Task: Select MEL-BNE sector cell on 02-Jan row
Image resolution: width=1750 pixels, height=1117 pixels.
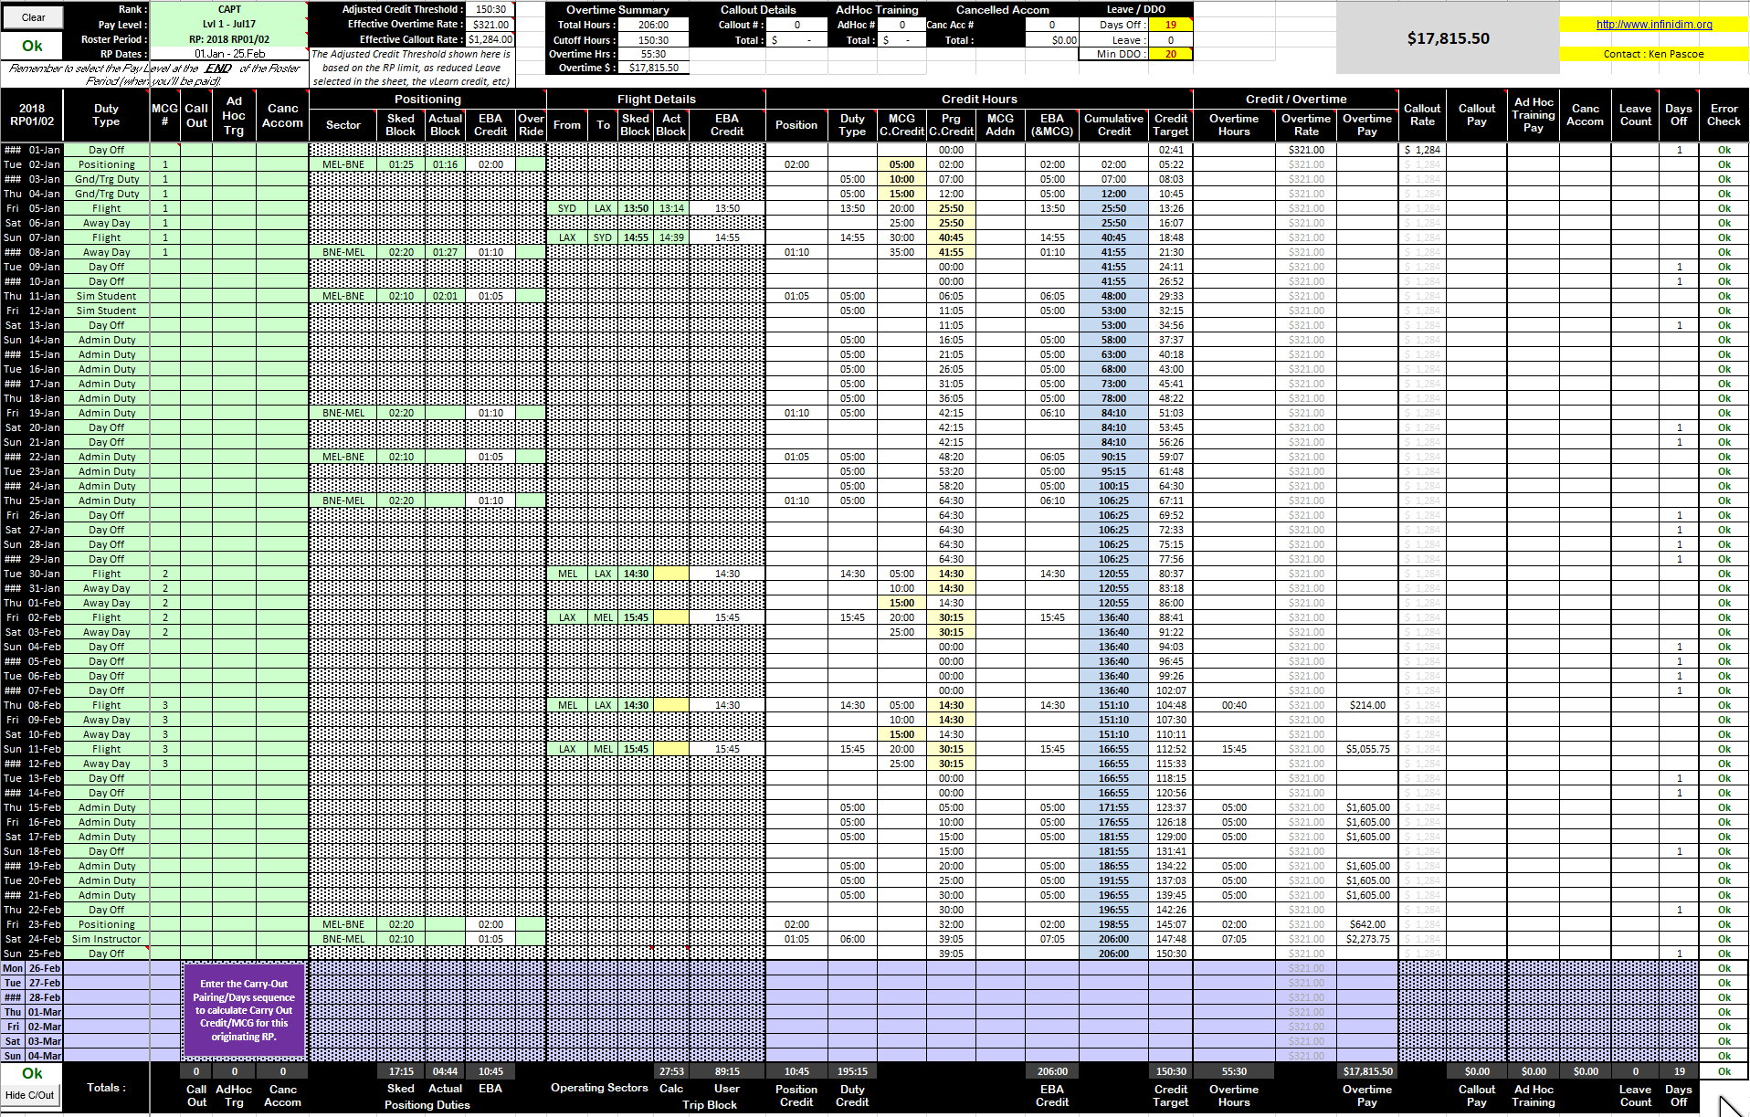Action: click(343, 164)
